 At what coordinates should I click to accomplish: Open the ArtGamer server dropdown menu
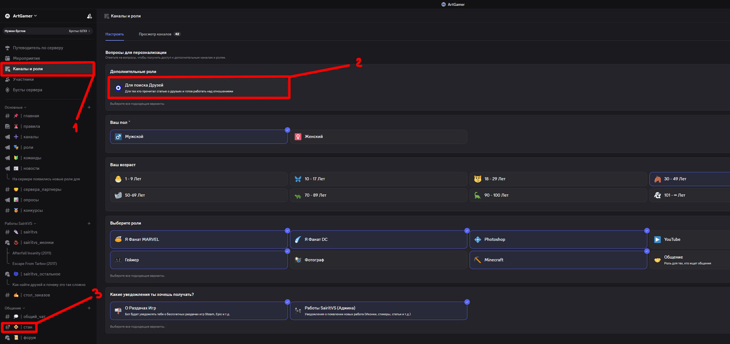click(24, 16)
